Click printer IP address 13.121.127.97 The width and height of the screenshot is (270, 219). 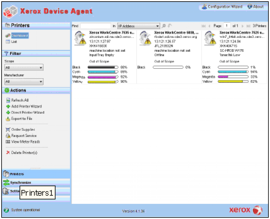coord(100,42)
